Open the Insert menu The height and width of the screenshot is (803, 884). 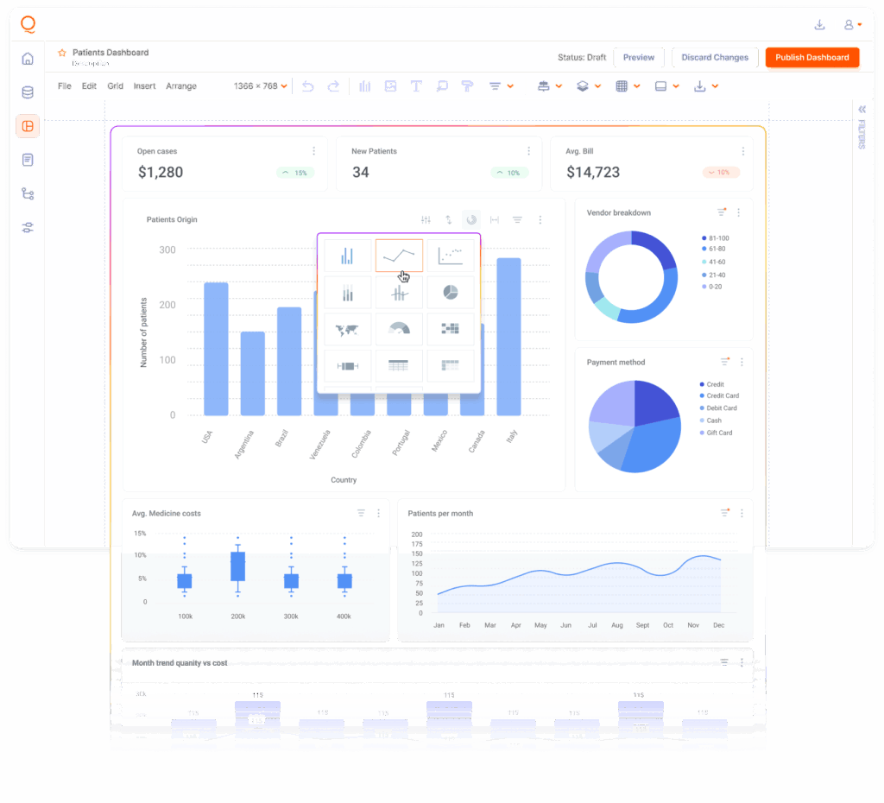point(144,86)
